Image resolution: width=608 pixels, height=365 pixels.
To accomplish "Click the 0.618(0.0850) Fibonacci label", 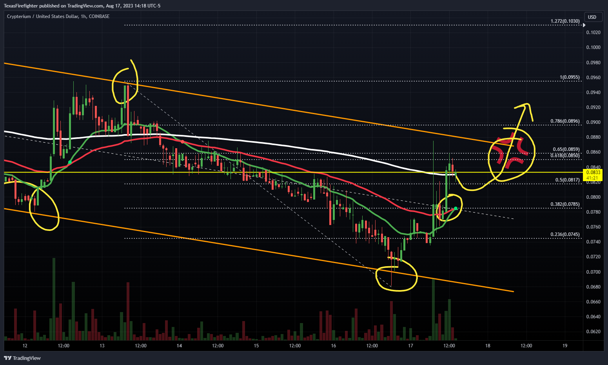I will click(565, 156).
